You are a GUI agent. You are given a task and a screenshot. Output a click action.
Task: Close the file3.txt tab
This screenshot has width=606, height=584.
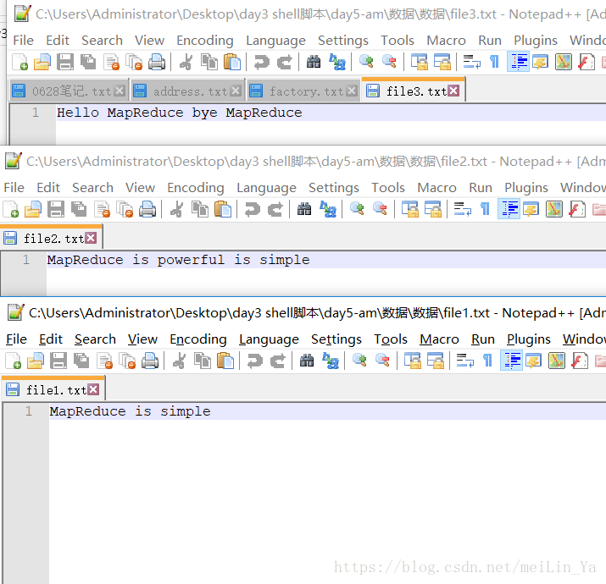453,91
